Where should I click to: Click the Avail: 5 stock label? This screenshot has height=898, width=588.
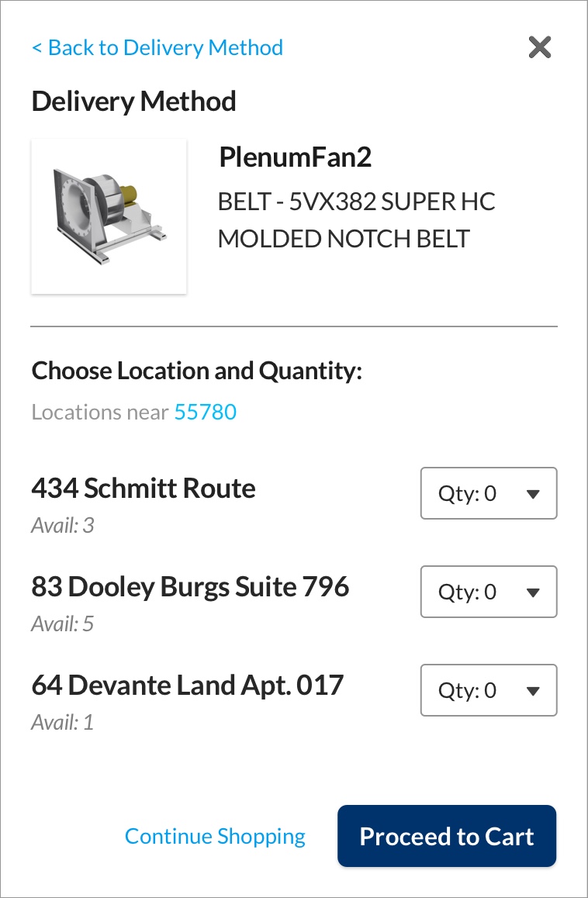point(63,624)
